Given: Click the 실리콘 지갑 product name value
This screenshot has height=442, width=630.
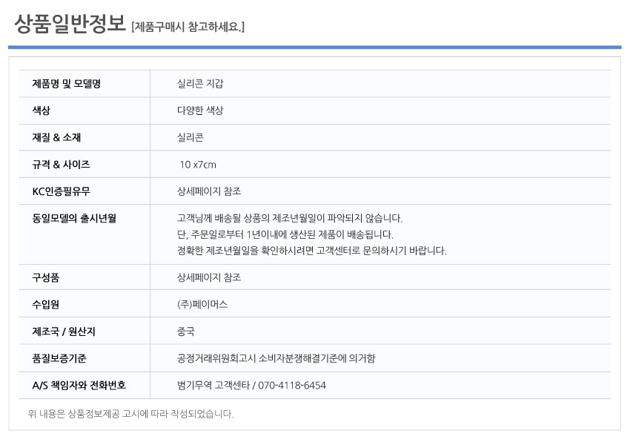Looking at the screenshot, I should [x=200, y=84].
